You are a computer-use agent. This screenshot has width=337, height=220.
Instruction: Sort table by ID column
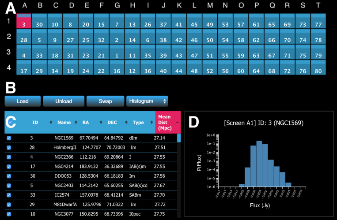[35, 122]
